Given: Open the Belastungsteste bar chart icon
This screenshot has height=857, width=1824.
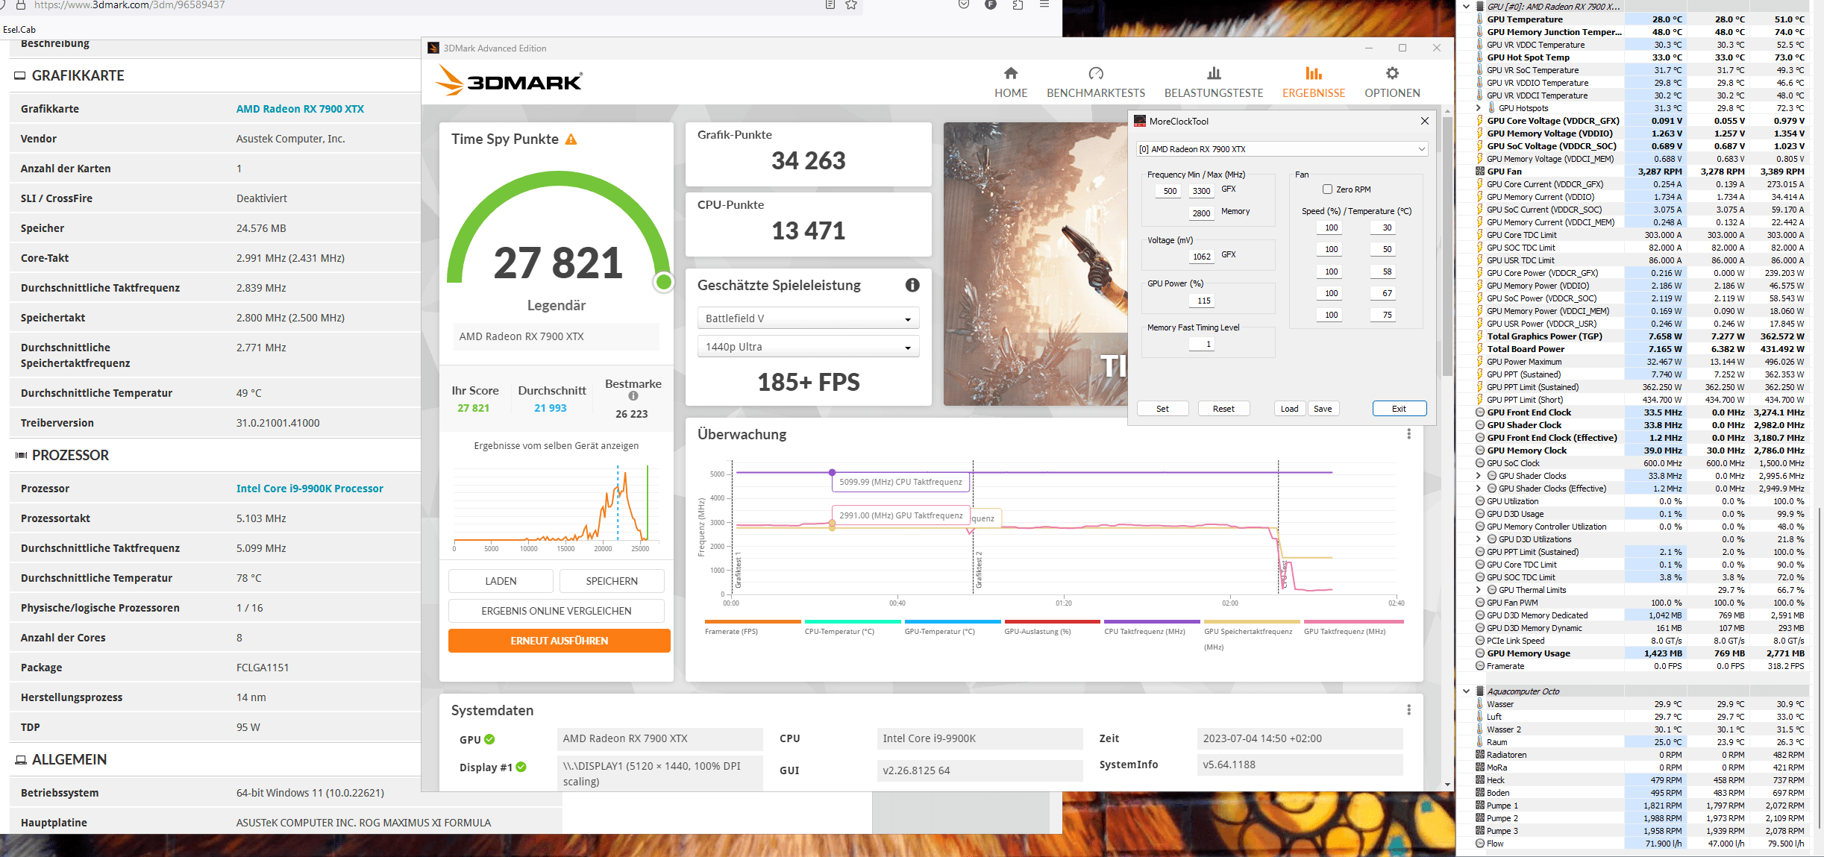Looking at the screenshot, I should 1214,73.
